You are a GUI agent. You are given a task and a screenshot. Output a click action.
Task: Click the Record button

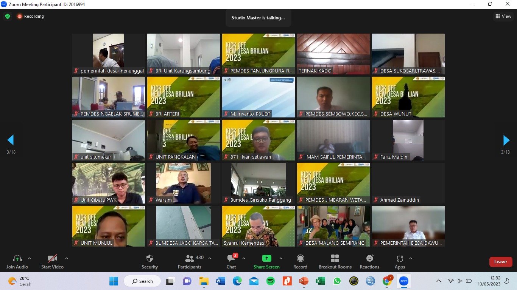[x=300, y=262]
